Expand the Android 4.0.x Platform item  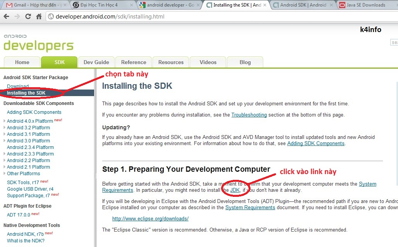click(4, 121)
